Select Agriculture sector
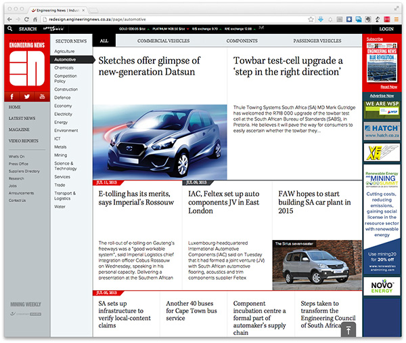Image resolution: width=406 pixels, height=343 pixels. click(64, 52)
